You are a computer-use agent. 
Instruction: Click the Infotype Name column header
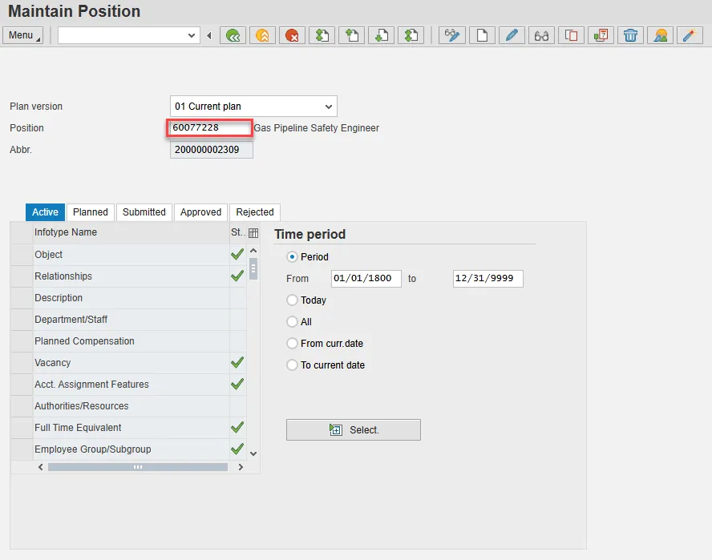point(131,232)
